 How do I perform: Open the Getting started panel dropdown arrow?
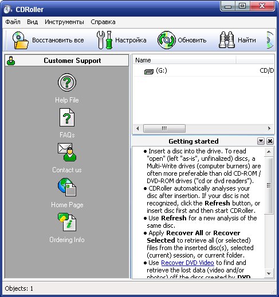click(x=261, y=141)
